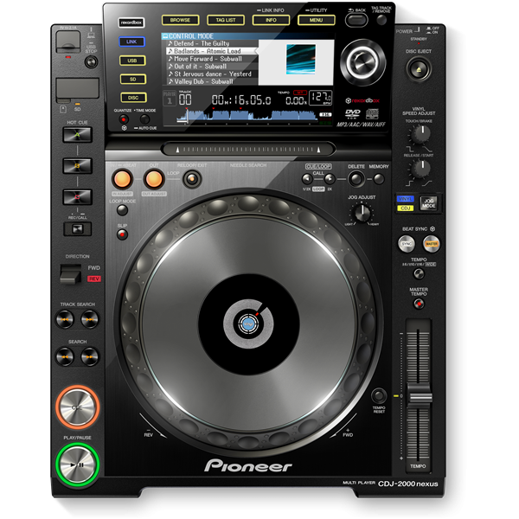Screen dimensions: 519x519
Task: Toggle TIME MODE / AUTO CUE button
Action: tap(144, 119)
